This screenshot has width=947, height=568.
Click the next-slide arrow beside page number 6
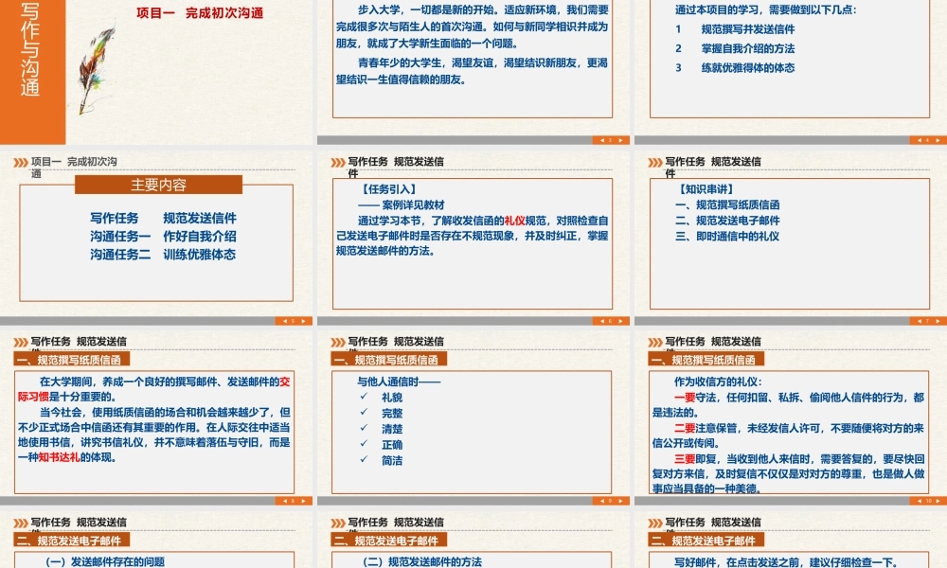620,321
